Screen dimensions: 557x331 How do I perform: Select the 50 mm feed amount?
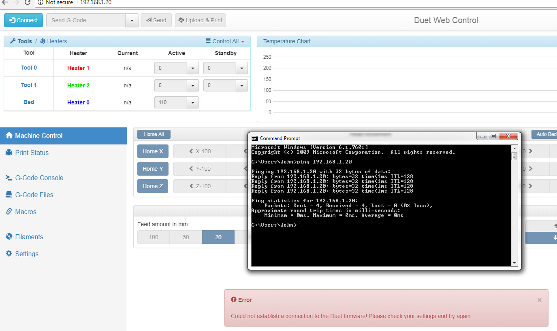tap(186, 237)
